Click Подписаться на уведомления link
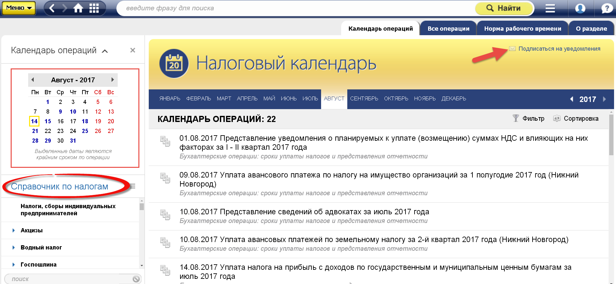This screenshot has height=284, width=616. click(x=559, y=49)
